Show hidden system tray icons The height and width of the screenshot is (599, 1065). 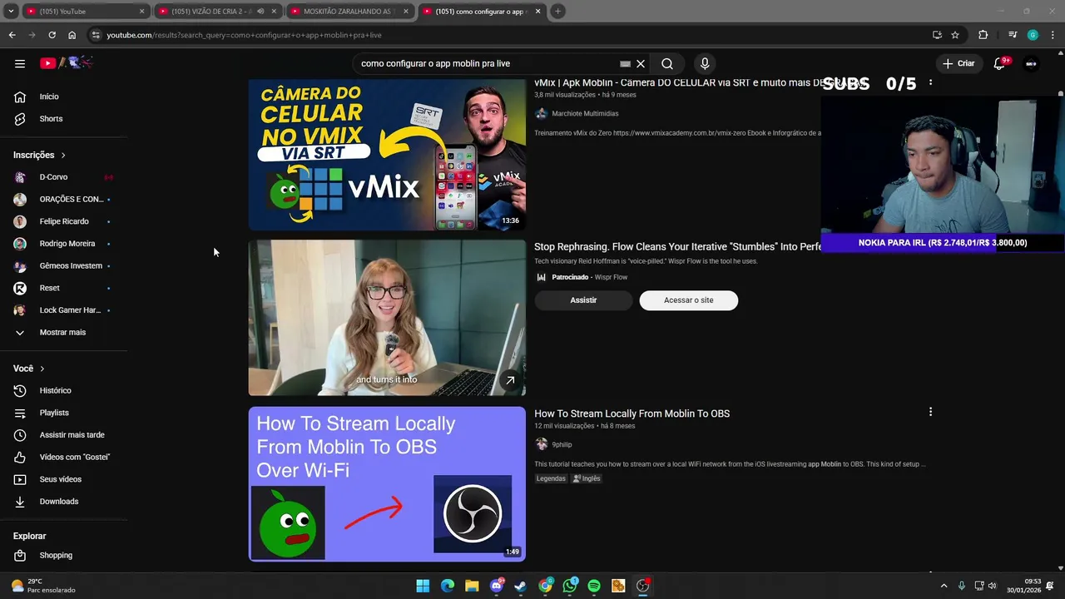tap(944, 586)
